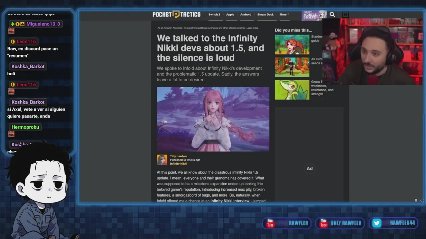The image size is (426, 239).
Task: Click the dark N network icon beside search
Action: click(345, 14)
